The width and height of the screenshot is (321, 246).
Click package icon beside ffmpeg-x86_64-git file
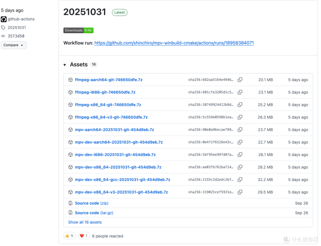click(x=70, y=105)
